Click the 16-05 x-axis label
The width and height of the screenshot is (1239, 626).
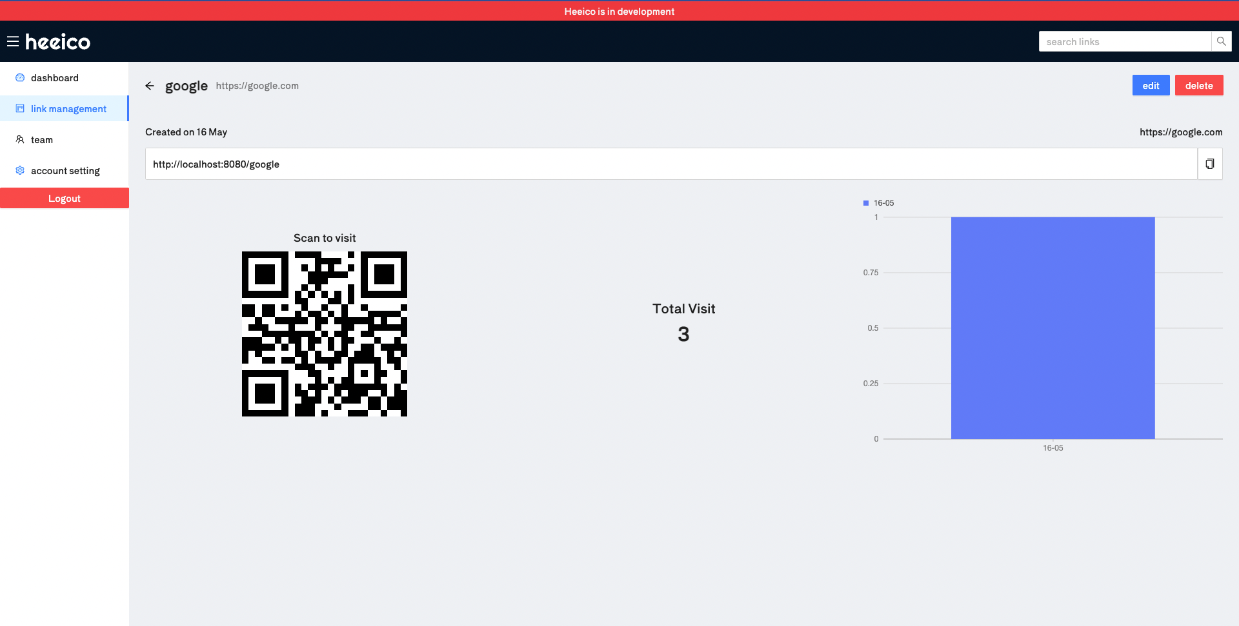(1053, 448)
